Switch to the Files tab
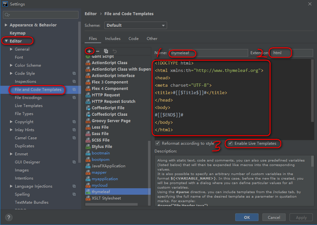 93,38
